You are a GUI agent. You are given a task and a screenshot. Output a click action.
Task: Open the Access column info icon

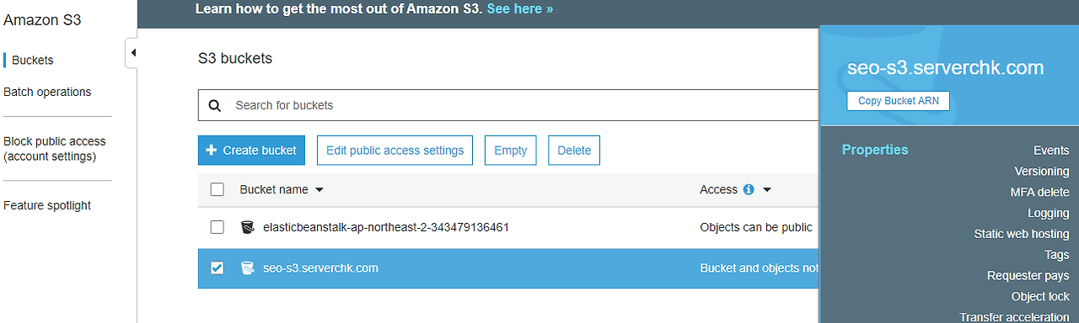749,190
